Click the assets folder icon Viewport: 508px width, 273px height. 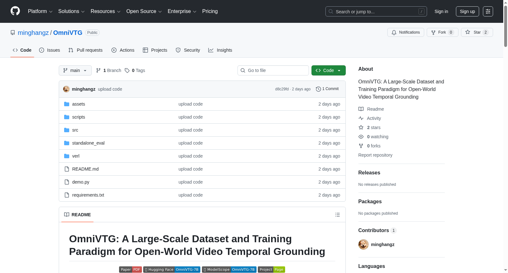click(67, 104)
